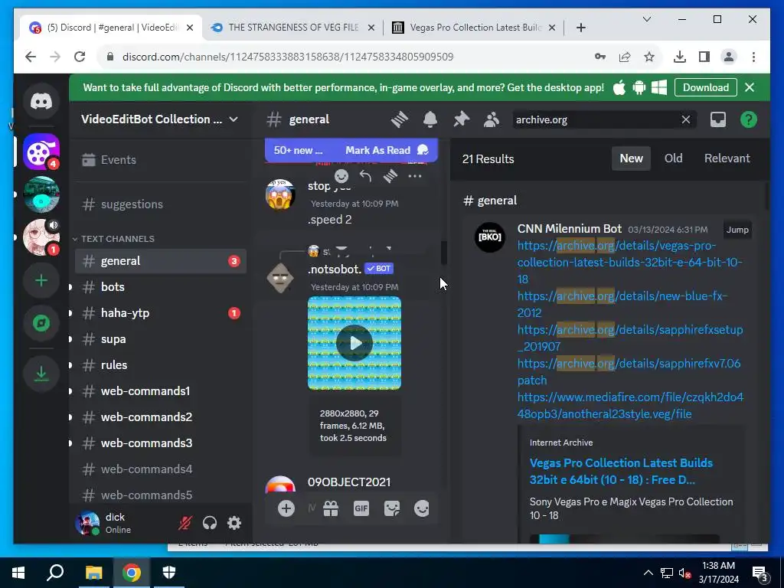Open a new Chrome tab
Image resolution: width=784 pixels, height=588 pixels.
coord(580,28)
